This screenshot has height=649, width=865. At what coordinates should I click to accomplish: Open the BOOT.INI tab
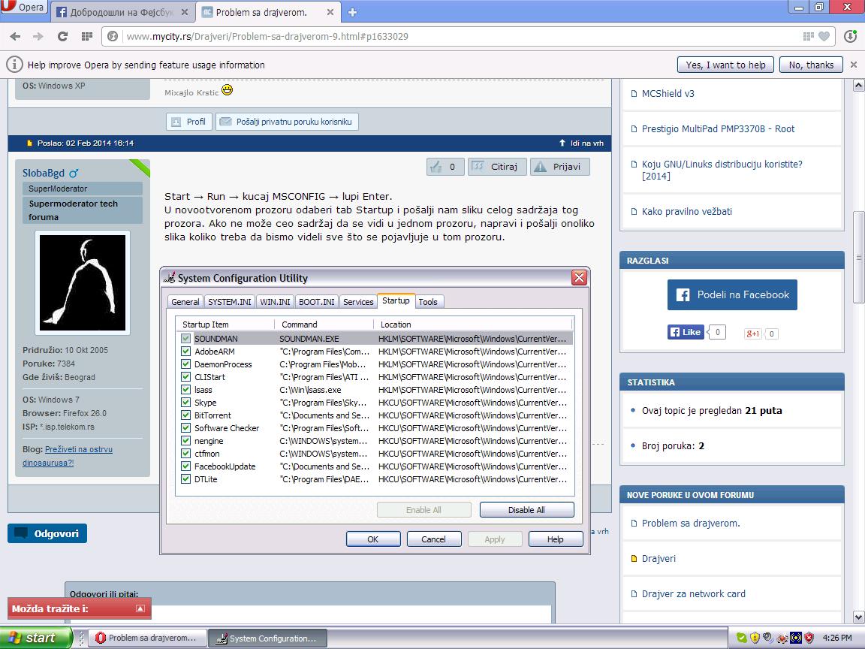pos(317,302)
